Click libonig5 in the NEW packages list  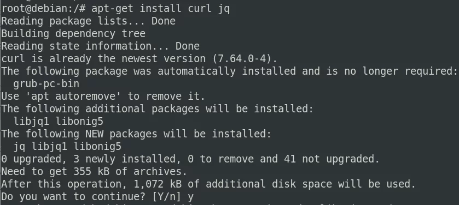pos(97,147)
